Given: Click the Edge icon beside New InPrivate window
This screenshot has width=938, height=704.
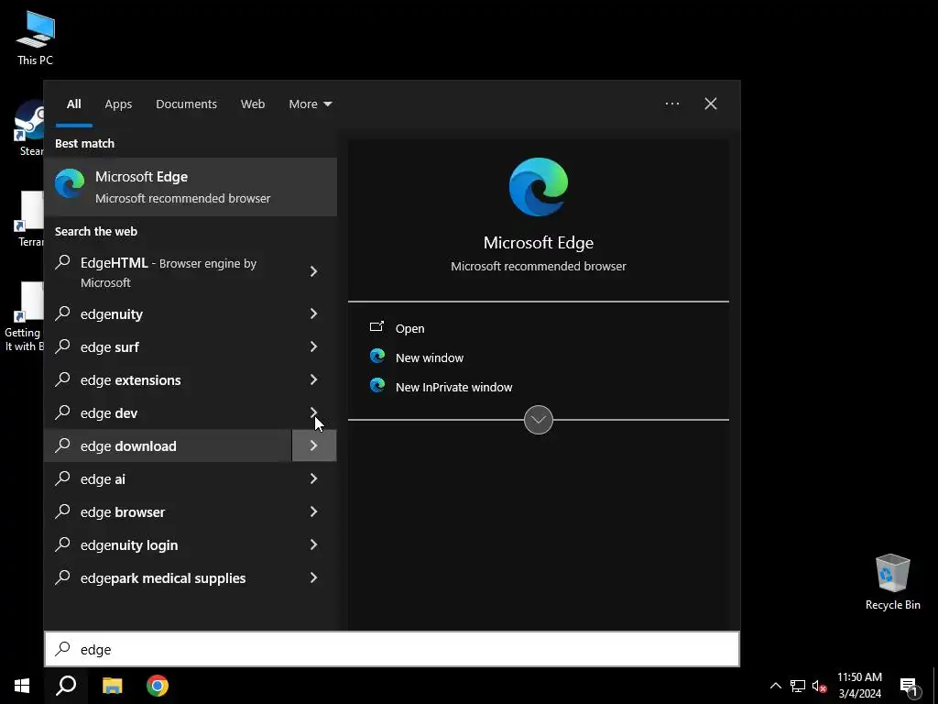Looking at the screenshot, I should pos(376,386).
